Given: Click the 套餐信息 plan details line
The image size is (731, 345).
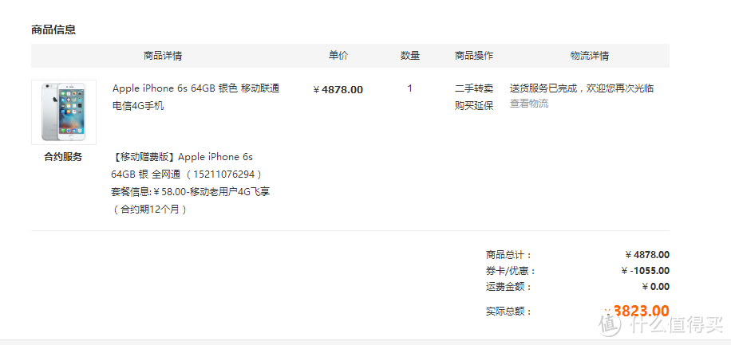Looking at the screenshot, I should 190,192.
